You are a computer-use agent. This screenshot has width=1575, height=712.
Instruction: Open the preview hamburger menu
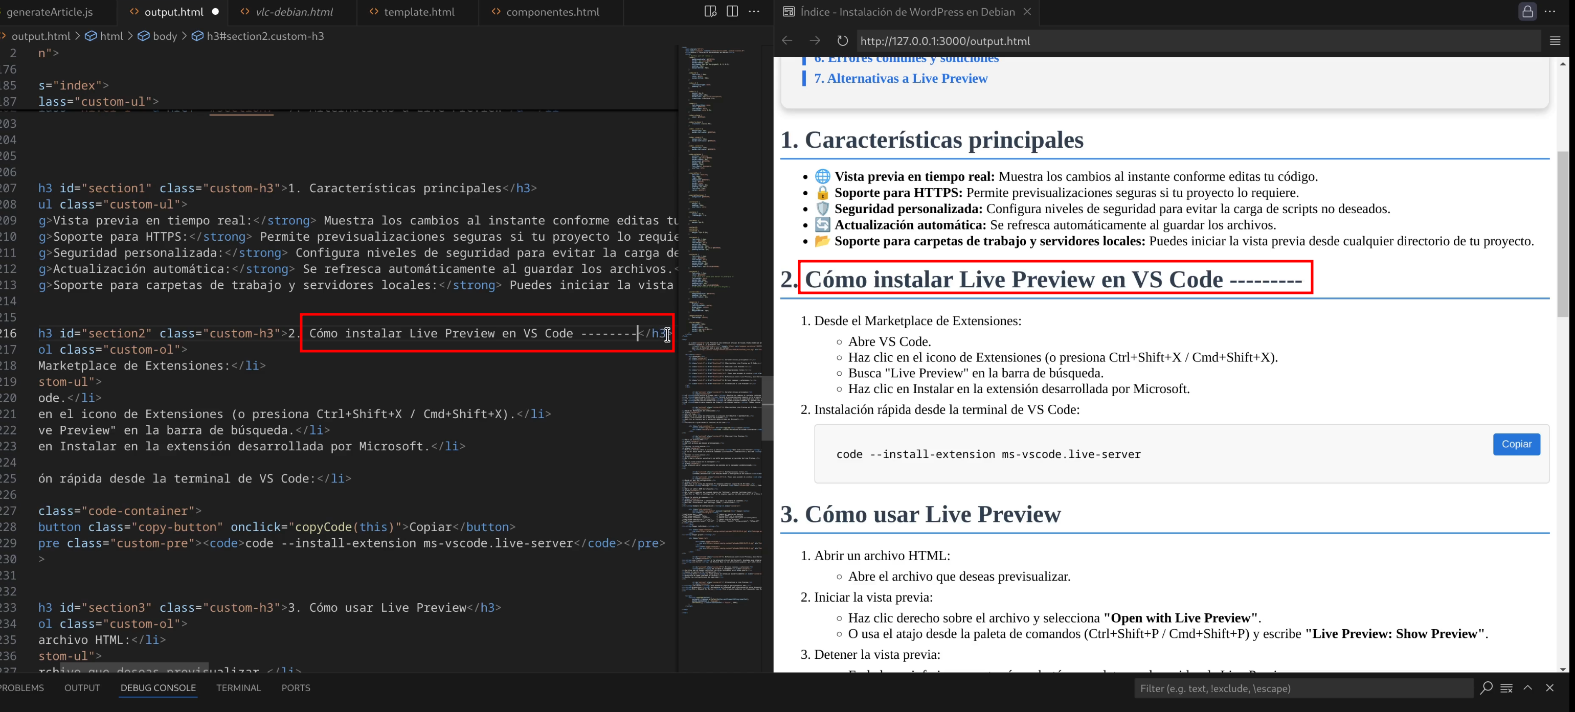pyautogui.click(x=1555, y=40)
